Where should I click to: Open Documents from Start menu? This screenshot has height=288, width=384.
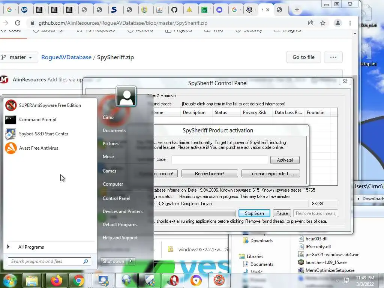click(114, 130)
